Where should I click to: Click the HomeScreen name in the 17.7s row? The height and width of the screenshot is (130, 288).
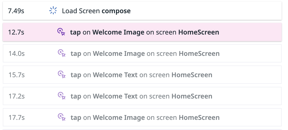199,118
